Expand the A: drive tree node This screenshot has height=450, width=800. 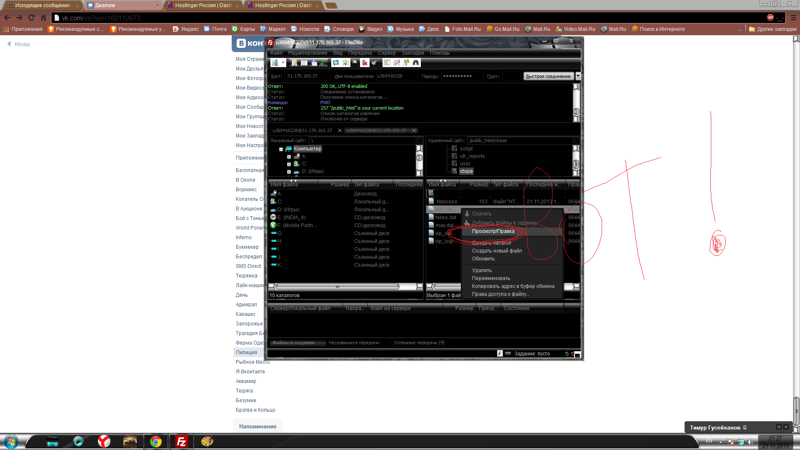[289, 157]
